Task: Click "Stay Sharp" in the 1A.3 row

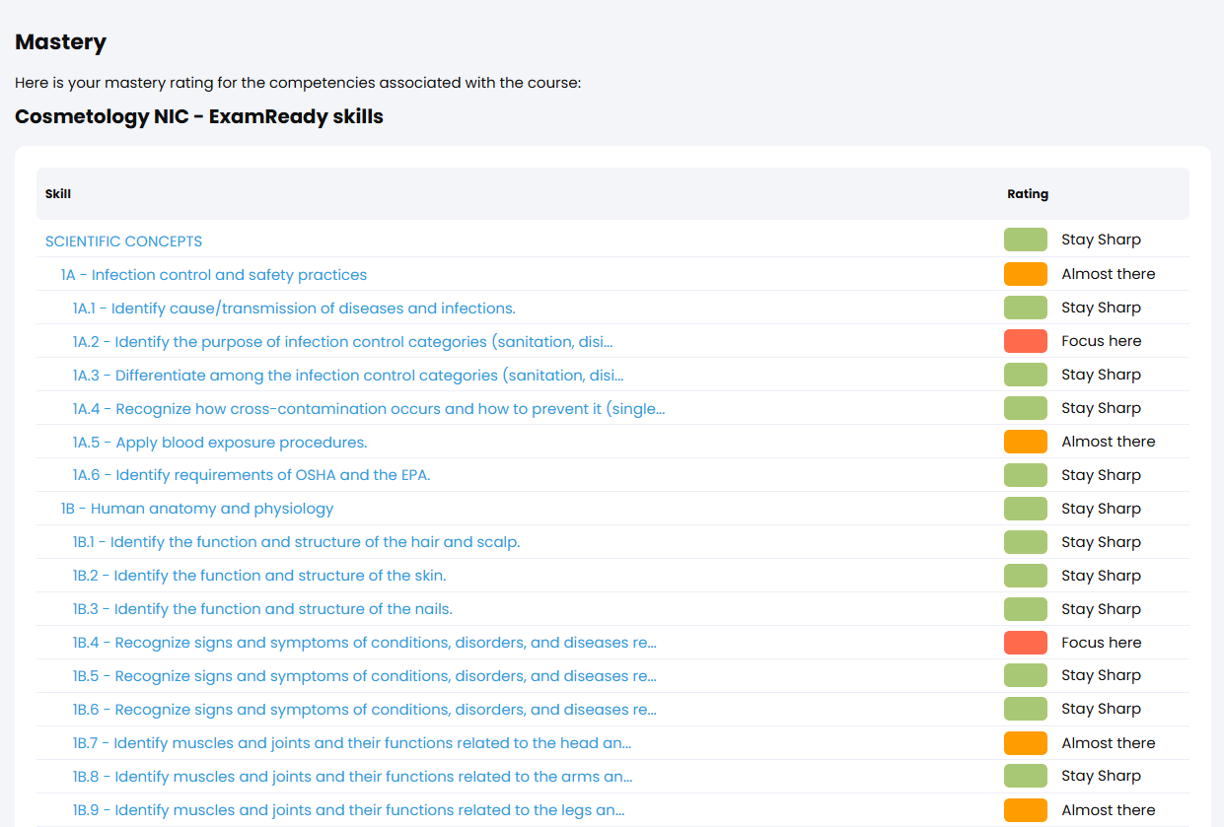Action: pos(1101,375)
